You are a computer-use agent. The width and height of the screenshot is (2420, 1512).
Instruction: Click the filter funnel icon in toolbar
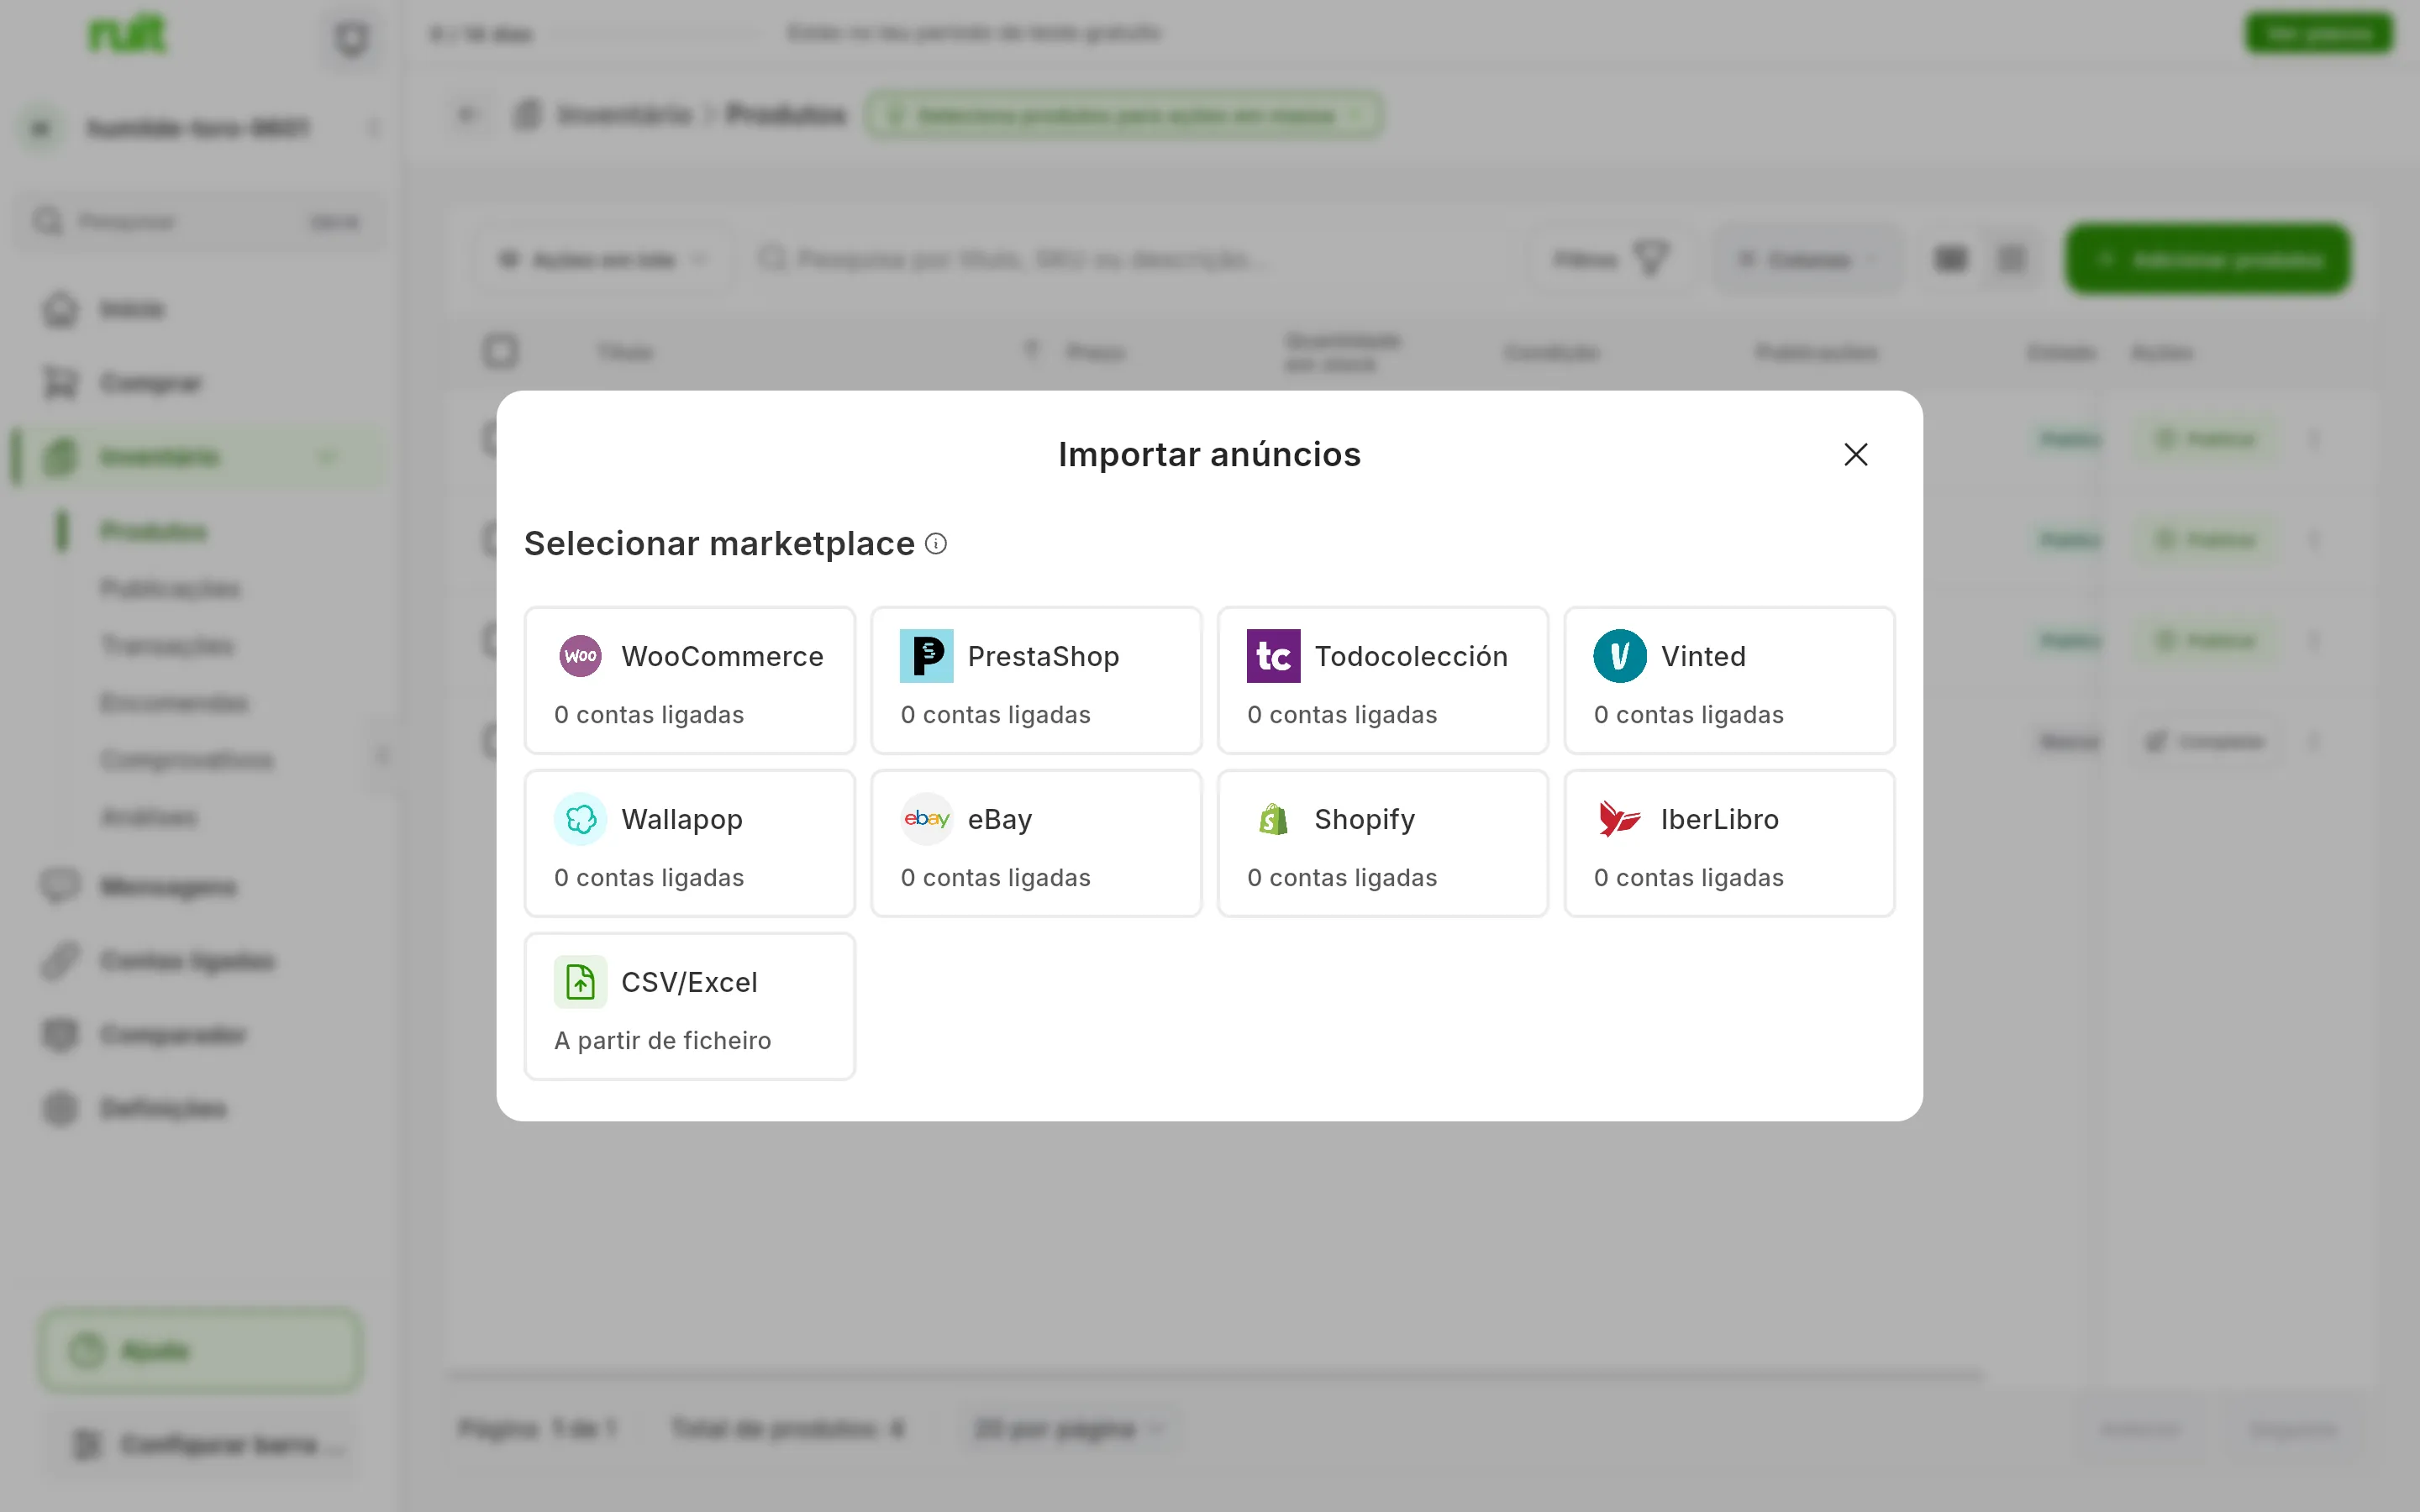[x=1650, y=259]
